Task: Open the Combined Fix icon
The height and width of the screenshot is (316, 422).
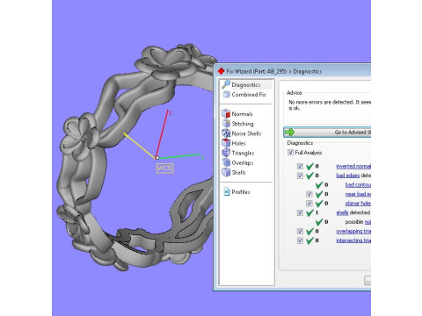Action: [x=226, y=94]
